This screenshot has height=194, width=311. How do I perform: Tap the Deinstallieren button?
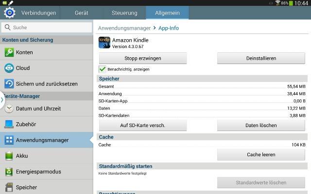[x=261, y=58]
